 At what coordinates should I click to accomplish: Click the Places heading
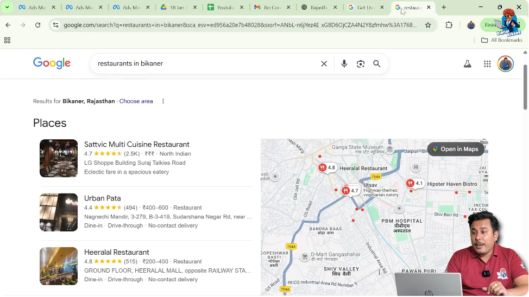tap(49, 123)
